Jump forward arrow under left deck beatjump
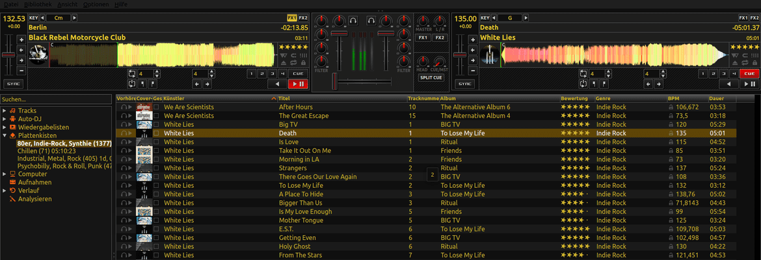 pyautogui.click(x=207, y=84)
